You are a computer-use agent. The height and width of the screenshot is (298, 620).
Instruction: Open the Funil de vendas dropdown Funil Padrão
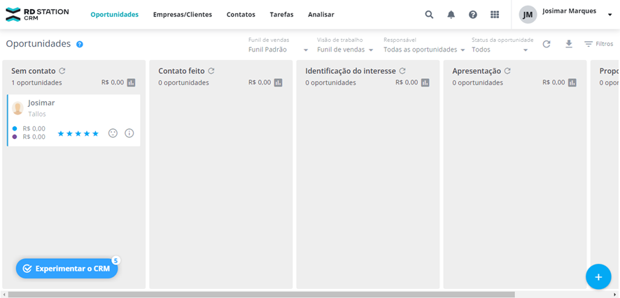pos(279,50)
